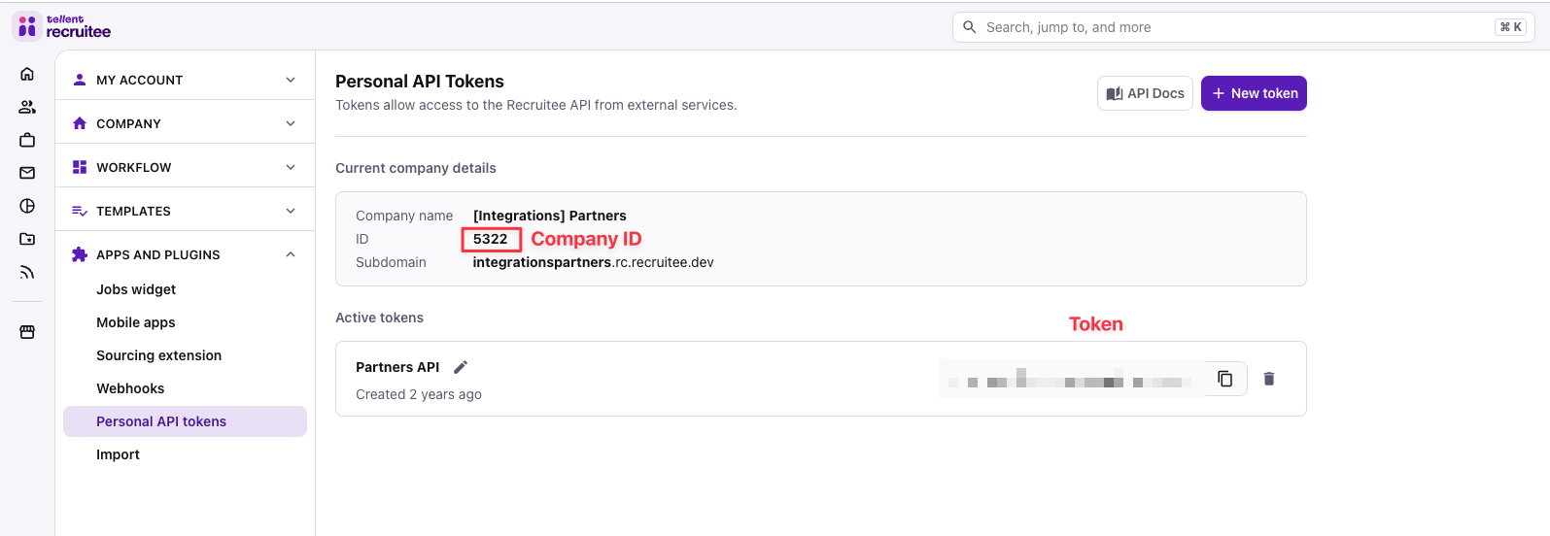The width and height of the screenshot is (1550, 536).
Task: Copy the Partners API token
Action: 1225,379
